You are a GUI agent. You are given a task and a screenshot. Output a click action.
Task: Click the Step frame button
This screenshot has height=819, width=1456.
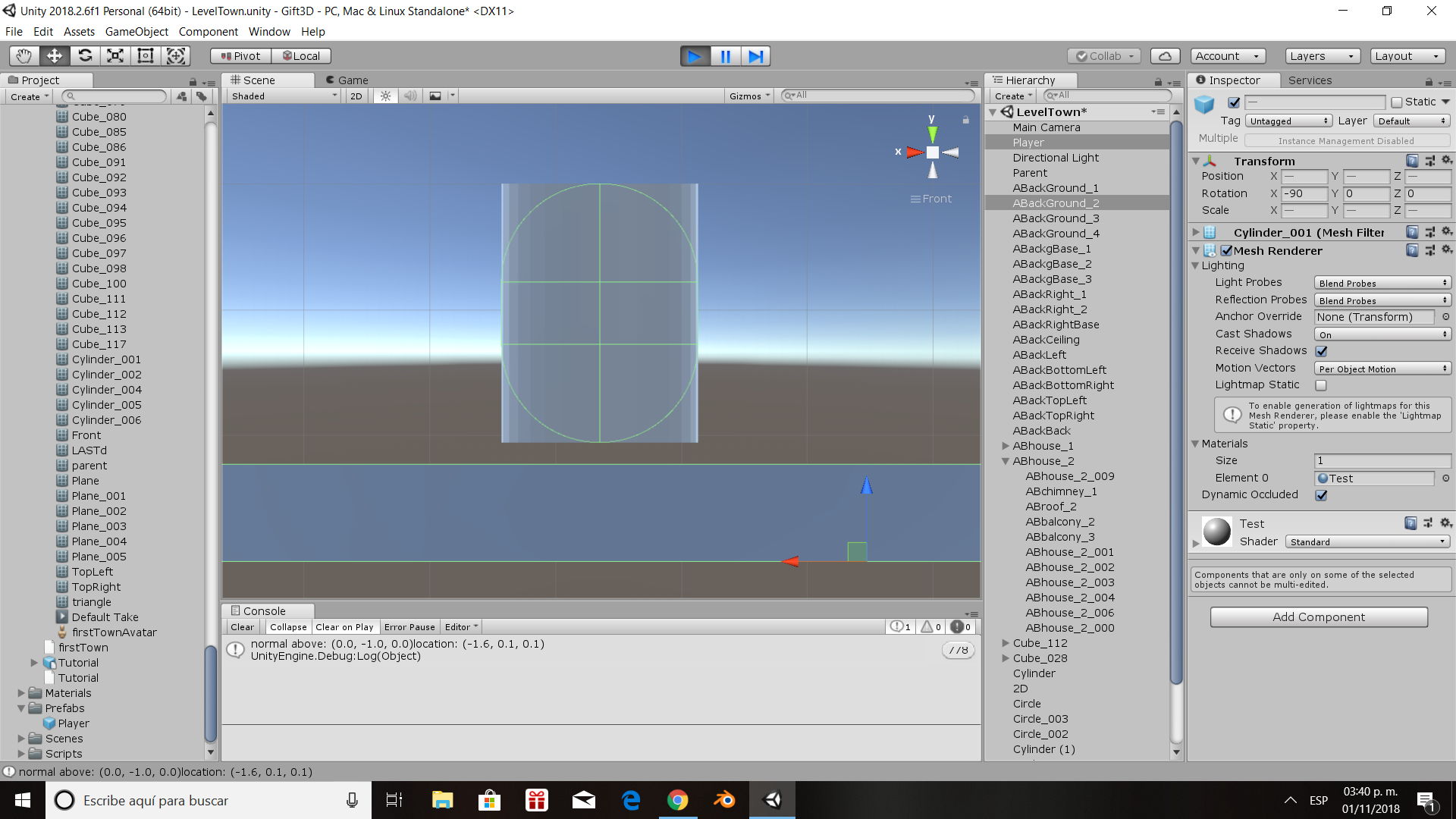[x=755, y=56]
